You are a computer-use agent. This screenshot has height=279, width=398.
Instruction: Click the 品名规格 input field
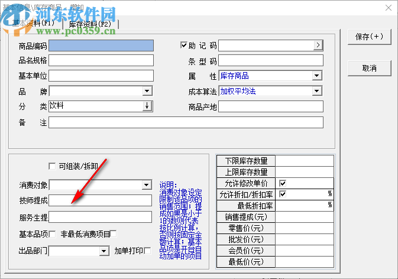101,60
